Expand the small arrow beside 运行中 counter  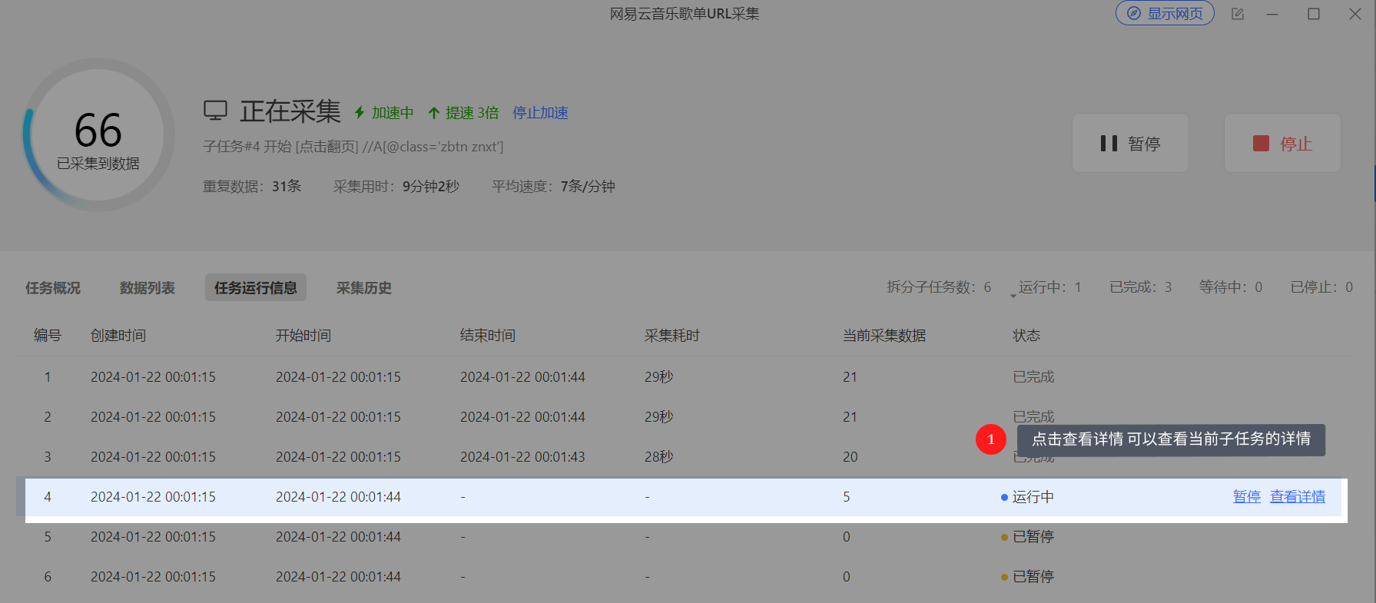tap(1013, 296)
